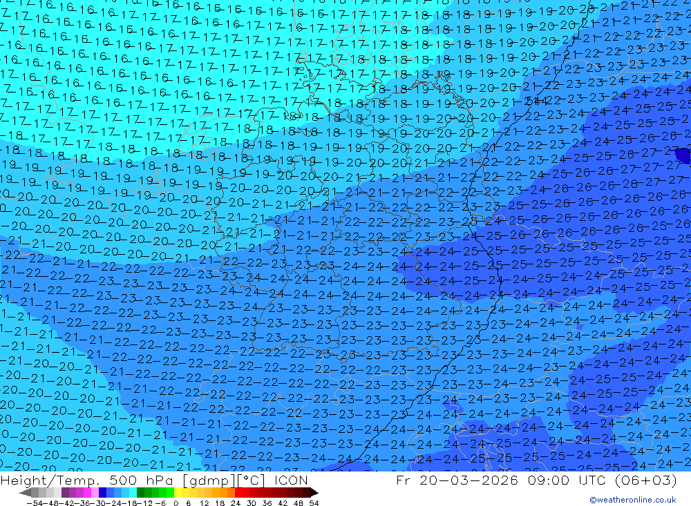Click the date '20-03-2026'
Screen dimensions: 691x506
(468, 480)
